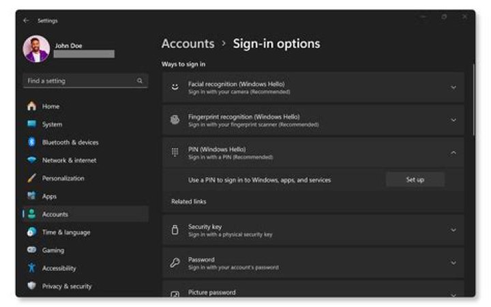
Task: Expand Facial recognition chevron
Action: coord(453,87)
